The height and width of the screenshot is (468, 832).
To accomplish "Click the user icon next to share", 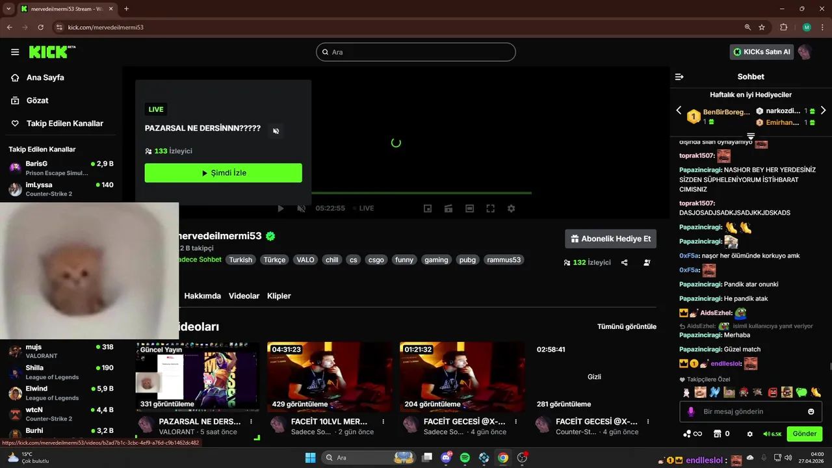I will (647, 263).
